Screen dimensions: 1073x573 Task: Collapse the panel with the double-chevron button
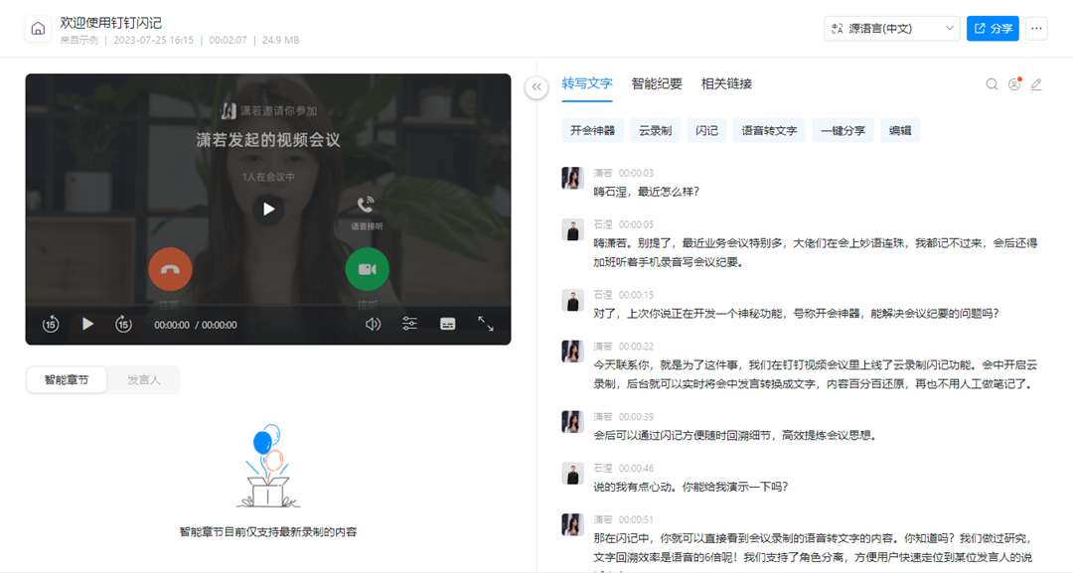point(536,86)
